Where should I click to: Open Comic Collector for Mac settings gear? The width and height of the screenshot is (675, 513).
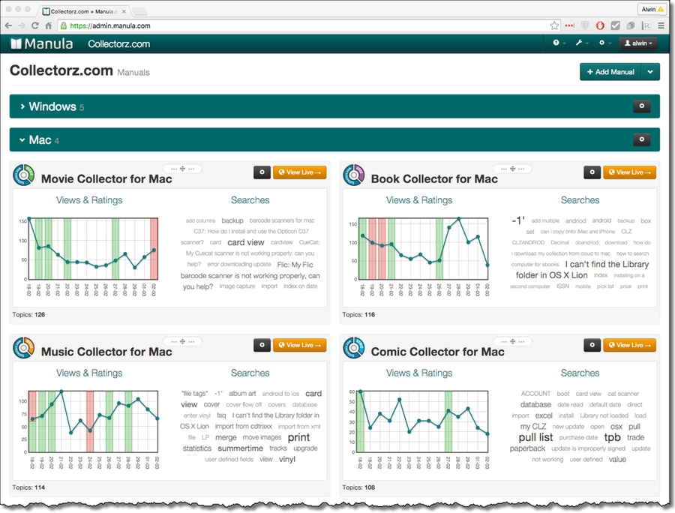592,345
